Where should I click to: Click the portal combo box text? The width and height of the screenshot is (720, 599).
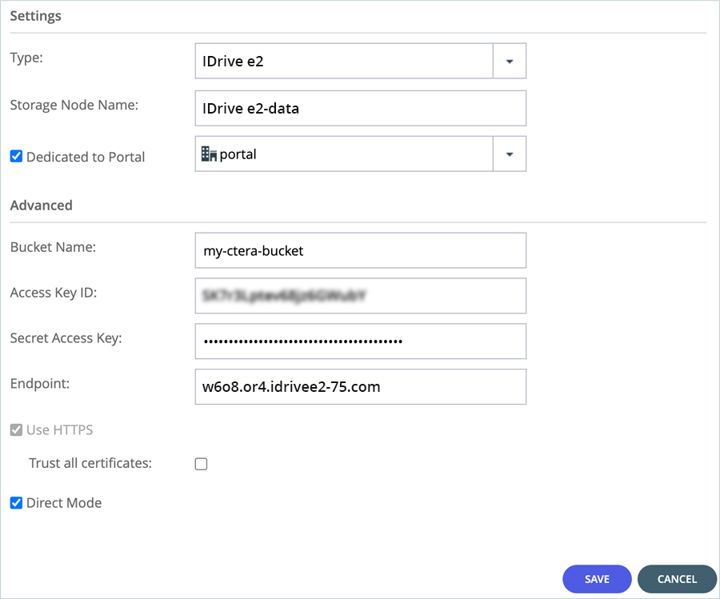[x=238, y=154]
